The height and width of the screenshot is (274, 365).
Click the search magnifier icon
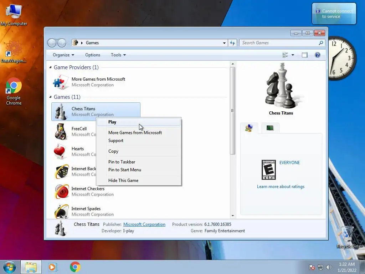tap(321, 43)
